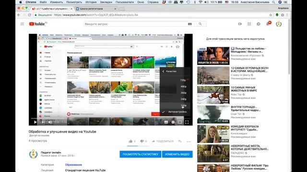Open the История menu
Viewport: 307px width, 172px height.
91,2
